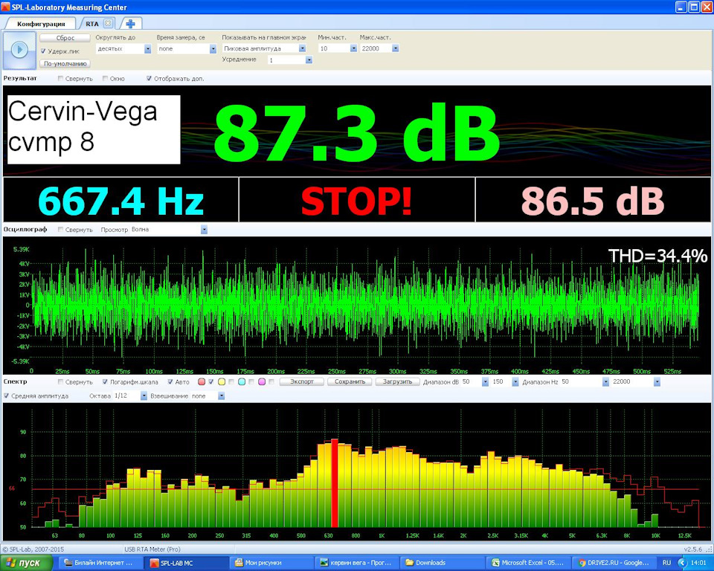
Task: Open the Диапазон Hz maximum dropdown showing 22000
Action: 657,381
